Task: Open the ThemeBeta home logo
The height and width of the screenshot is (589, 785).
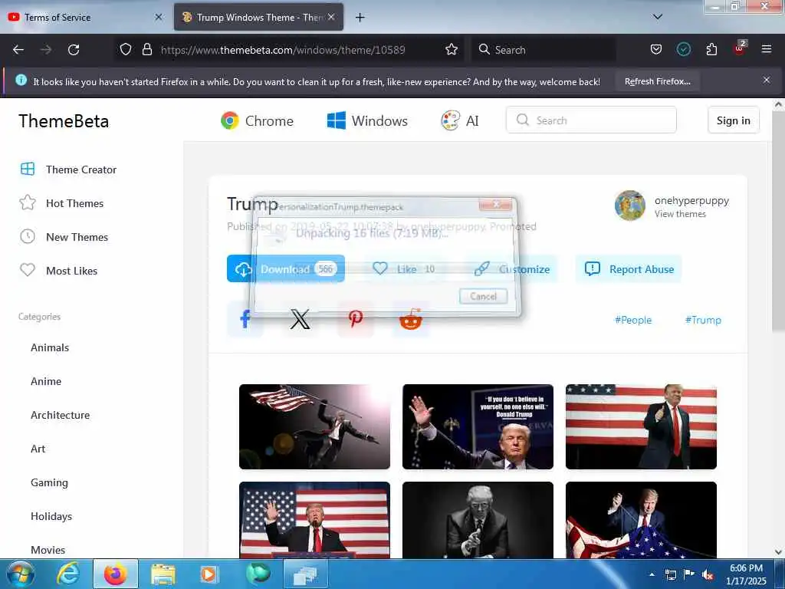Action: pyautogui.click(x=64, y=121)
